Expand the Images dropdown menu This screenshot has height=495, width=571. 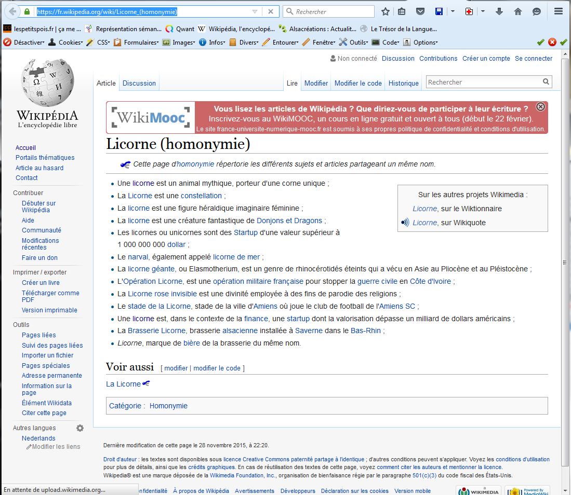coord(182,43)
